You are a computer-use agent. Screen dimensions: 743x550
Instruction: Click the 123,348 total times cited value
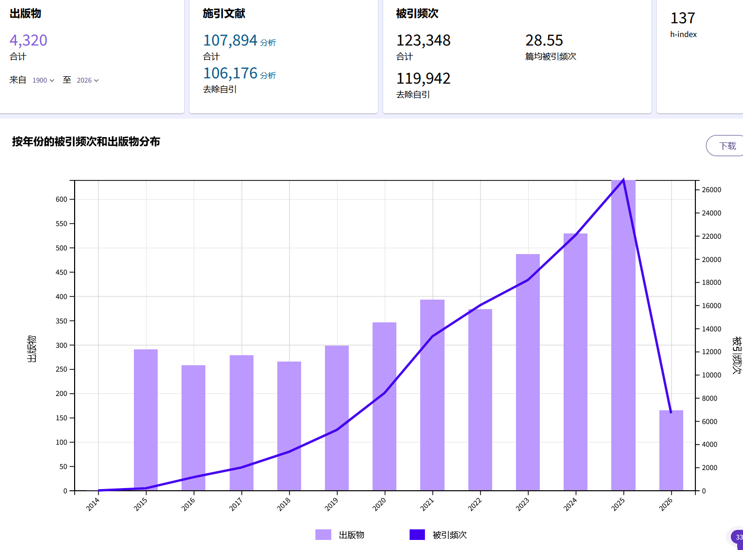tap(423, 40)
